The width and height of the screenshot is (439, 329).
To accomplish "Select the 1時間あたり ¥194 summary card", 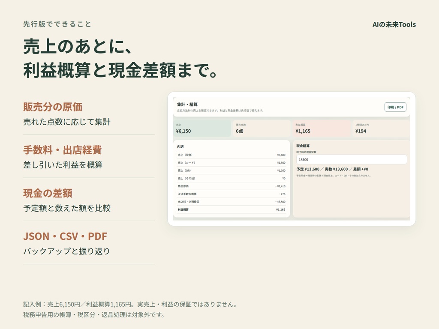I will tap(381, 129).
